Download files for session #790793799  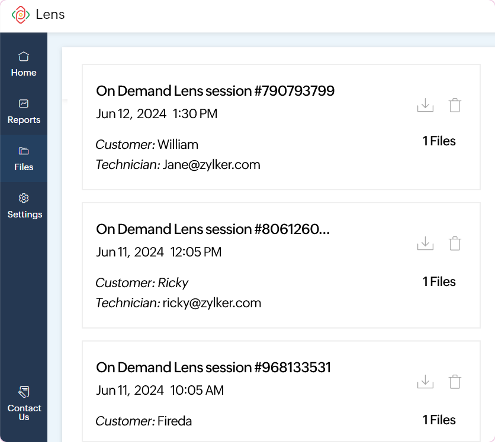[x=425, y=105]
